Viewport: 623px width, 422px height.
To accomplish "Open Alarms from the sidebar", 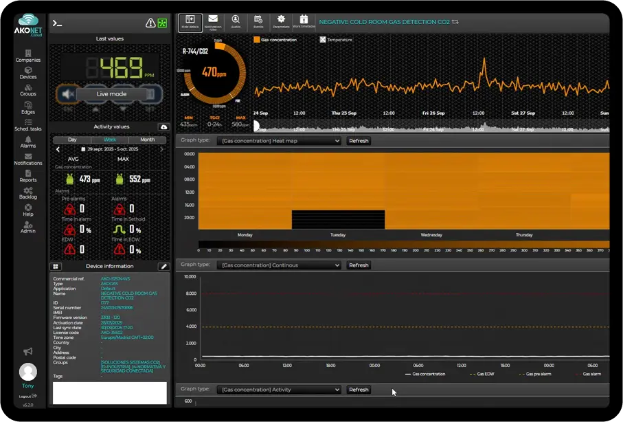I will coord(27,142).
